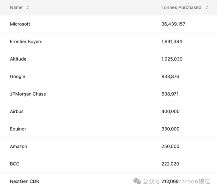This screenshot has width=217, height=190.
Task: Click the WeChat logo in watermark
Action: click(137, 181)
